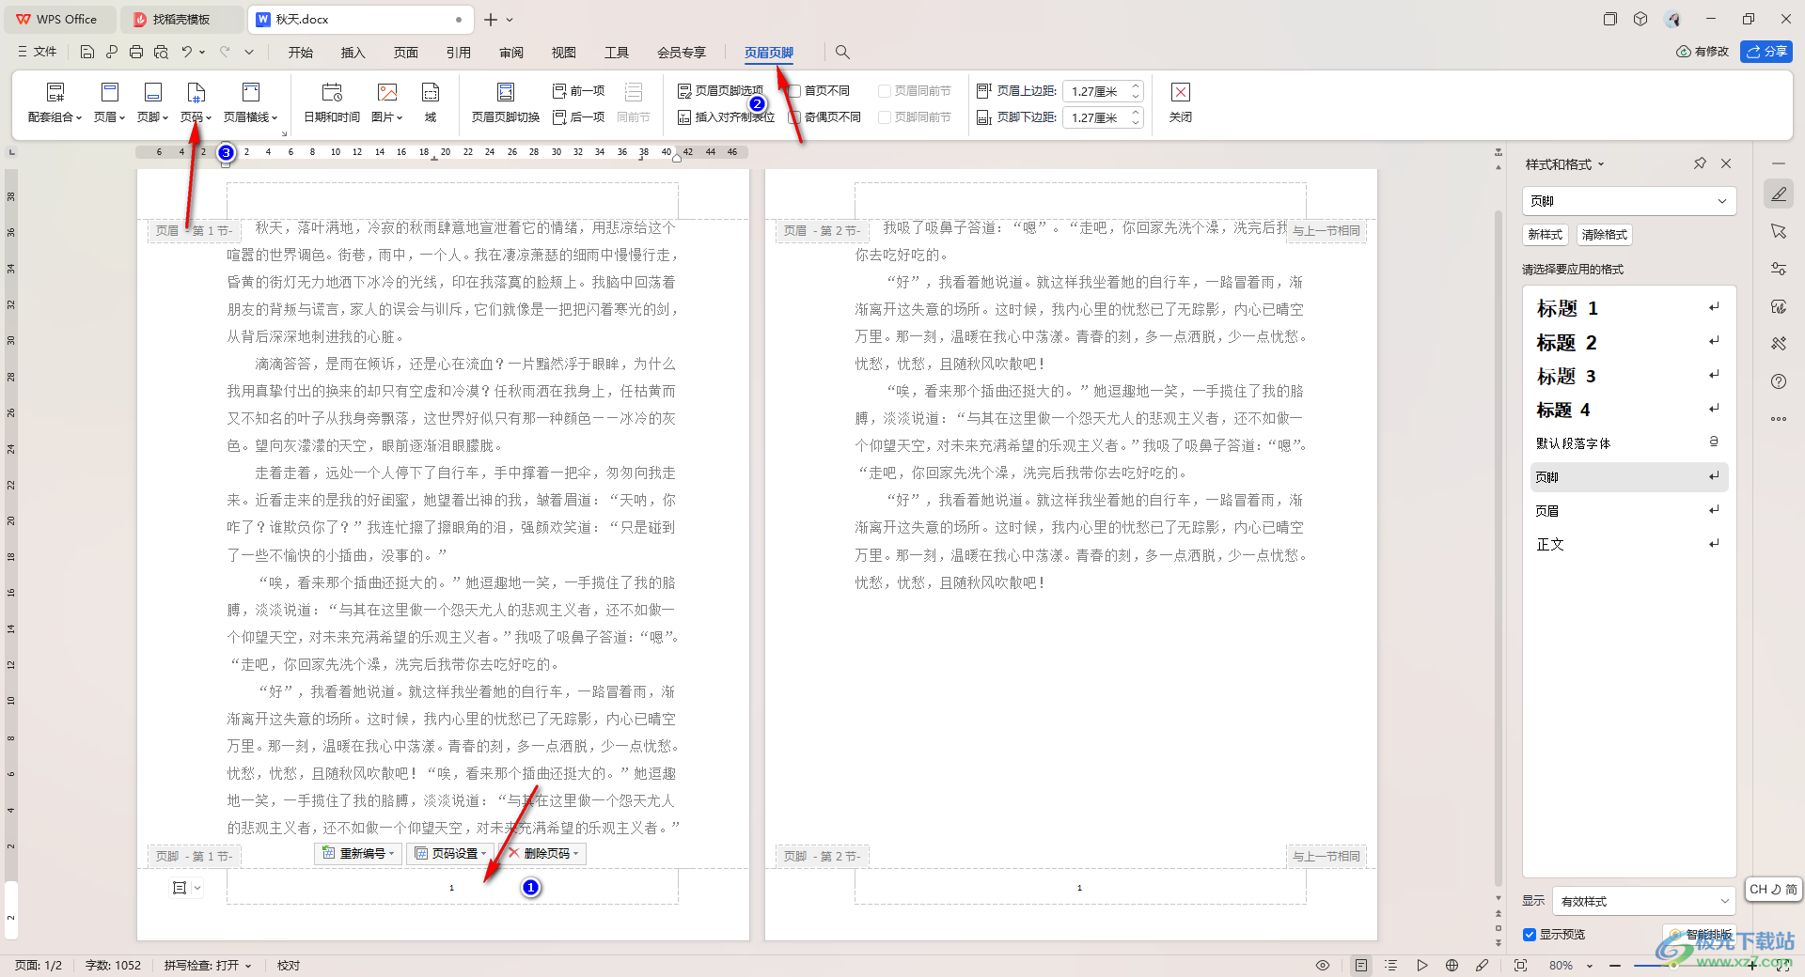The width and height of the screenshot is (1805, 977).
Task: Click the 页眉上边距 value field
Action: point(1095,91)
